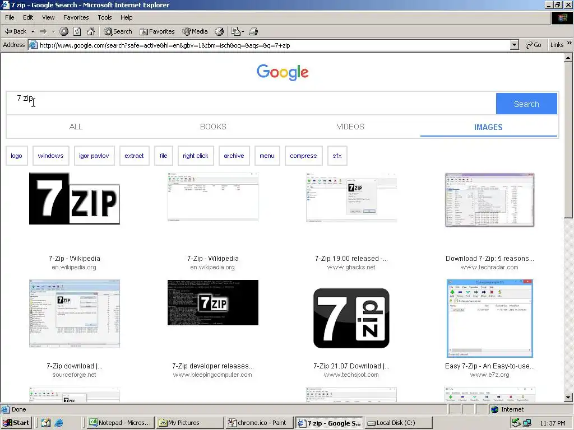Viewport: 574px width, 430px height.
Task: Open the Edit menu
Action: (x=28, y=17)
